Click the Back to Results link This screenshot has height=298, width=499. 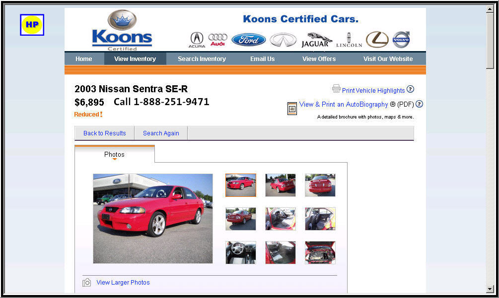click(x=104, y=133)
